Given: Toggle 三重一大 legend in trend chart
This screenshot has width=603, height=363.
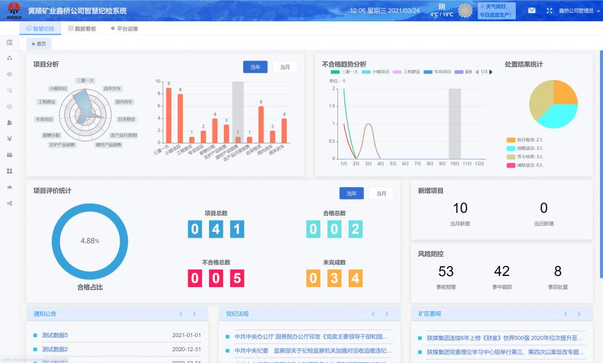Looking at the screenshot, I should click(x=344, y=72).
